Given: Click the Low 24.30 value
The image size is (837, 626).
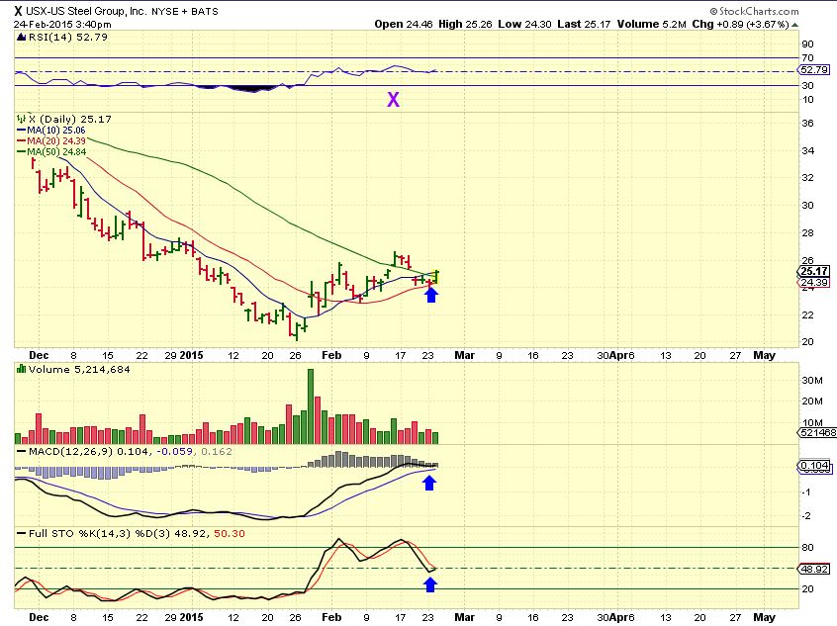Looking at the screenshot, I should point(524,24).
